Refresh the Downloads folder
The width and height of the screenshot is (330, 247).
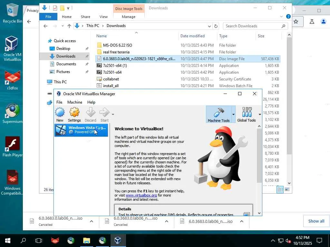tap(216, 26)
